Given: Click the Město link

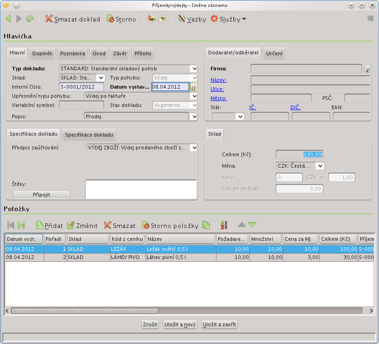Looking at the screenshot, I should coord(219,98).
